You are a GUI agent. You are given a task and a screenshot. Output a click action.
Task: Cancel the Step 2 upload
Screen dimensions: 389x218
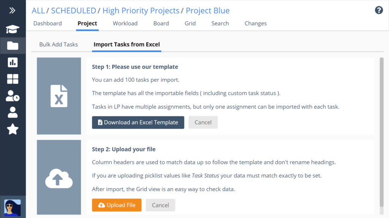160,205
